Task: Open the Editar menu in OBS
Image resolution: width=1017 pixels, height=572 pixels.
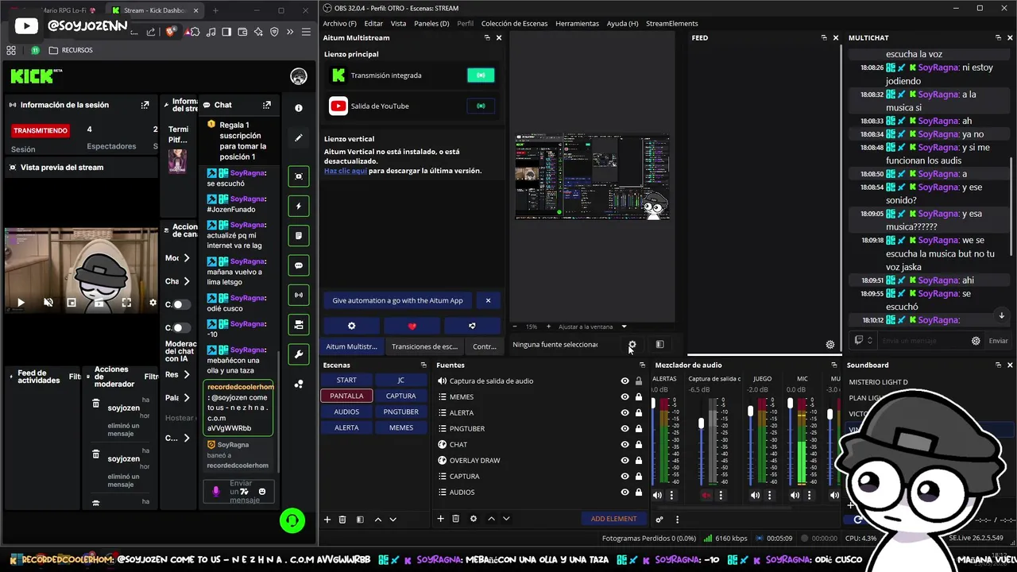Action: [373, 24]
